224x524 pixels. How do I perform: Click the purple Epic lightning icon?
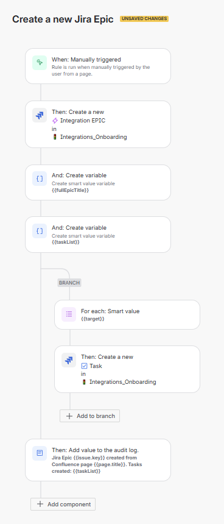pos(55,121)
